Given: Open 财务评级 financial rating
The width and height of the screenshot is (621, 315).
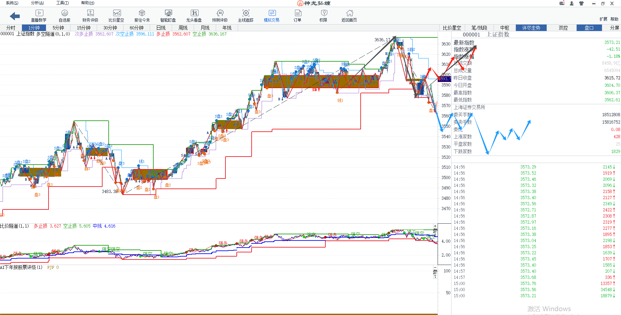Looking at the screenshot, I should [90, 16].
